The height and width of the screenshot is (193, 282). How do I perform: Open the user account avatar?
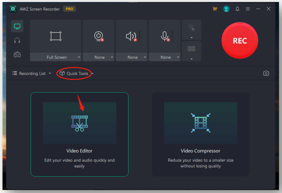tap(226, 9)
